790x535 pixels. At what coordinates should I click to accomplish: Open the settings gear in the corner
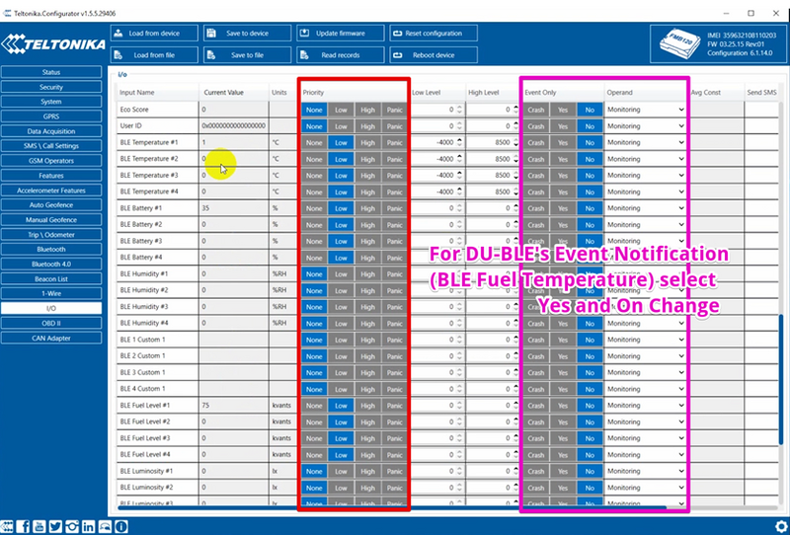point(781,527)
